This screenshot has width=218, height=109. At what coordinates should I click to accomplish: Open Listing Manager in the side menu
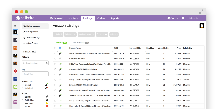click(x=35, y=26)
